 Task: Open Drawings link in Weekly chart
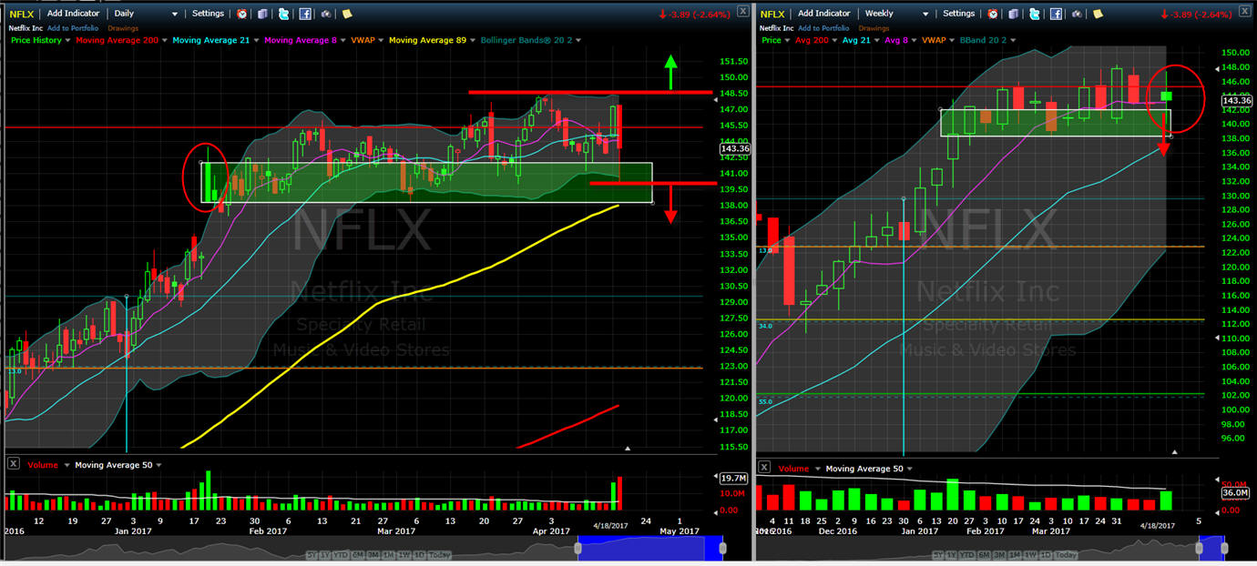[874, 28]
